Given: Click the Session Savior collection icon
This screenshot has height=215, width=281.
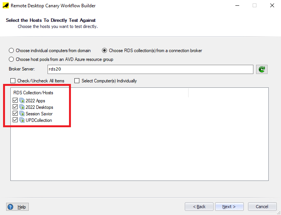Looking at the screenshot, I should 22,113.
